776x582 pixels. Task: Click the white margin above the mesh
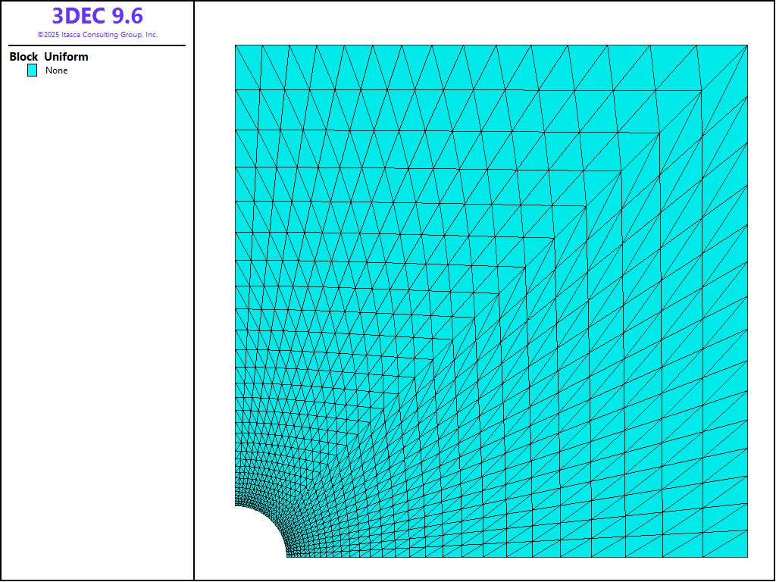tap(485, 23)
